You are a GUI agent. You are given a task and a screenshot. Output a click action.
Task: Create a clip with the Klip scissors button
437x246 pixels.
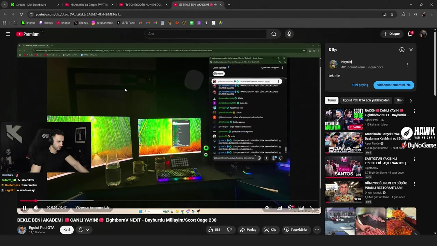[x=271, y=230]
